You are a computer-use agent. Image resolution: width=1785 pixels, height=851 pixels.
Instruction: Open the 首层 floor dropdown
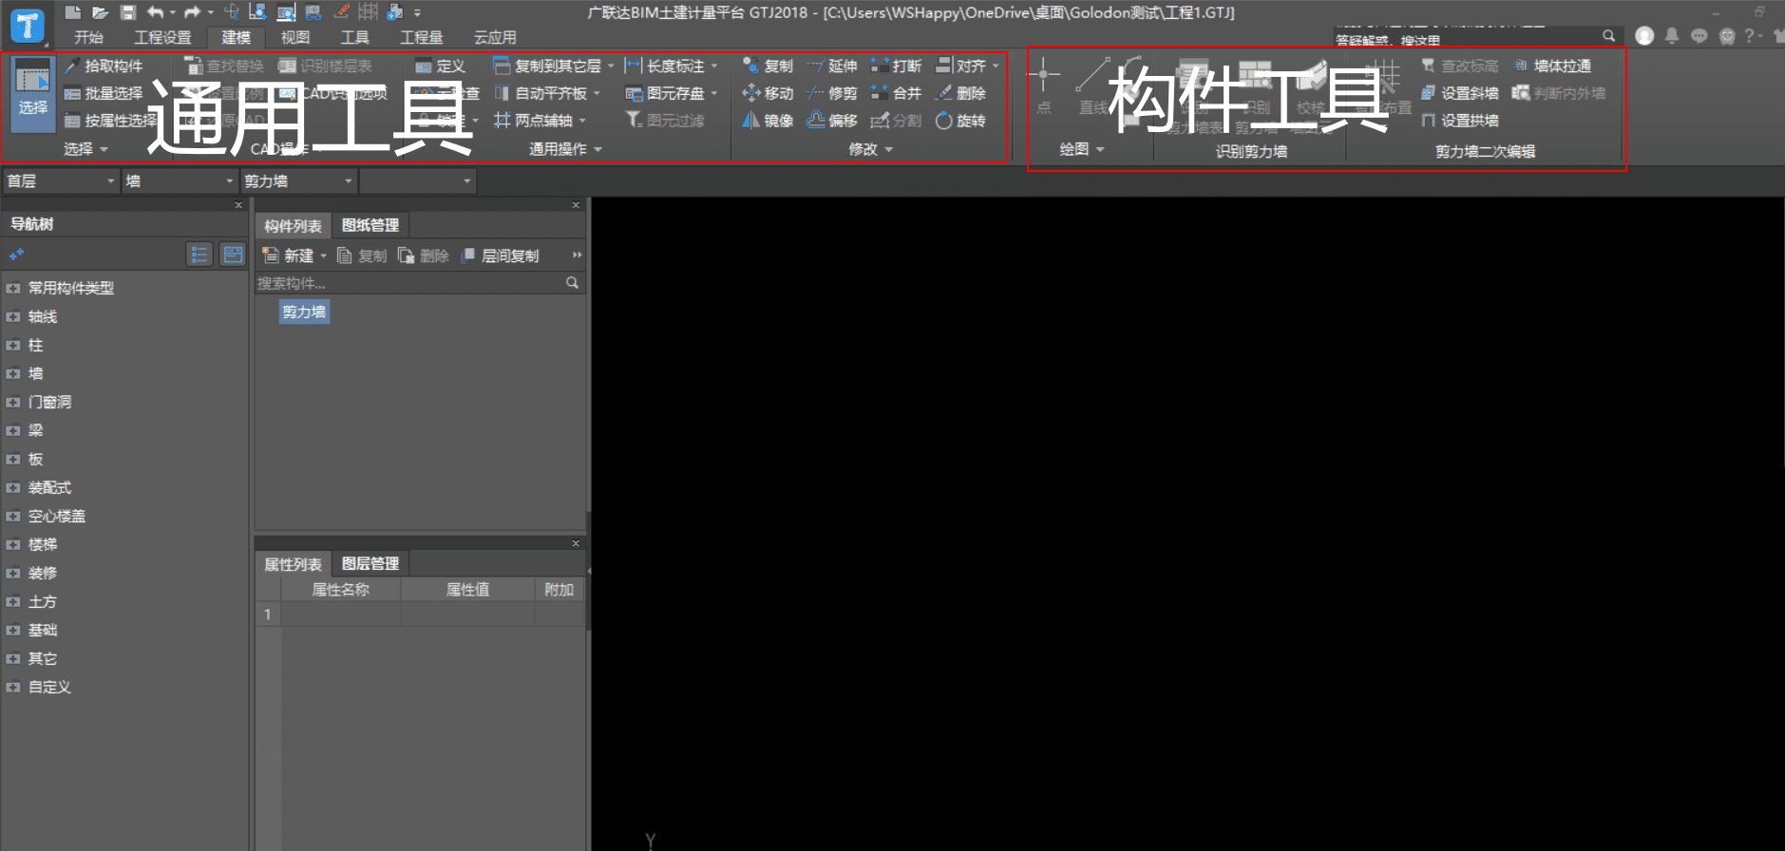[61, 180]
